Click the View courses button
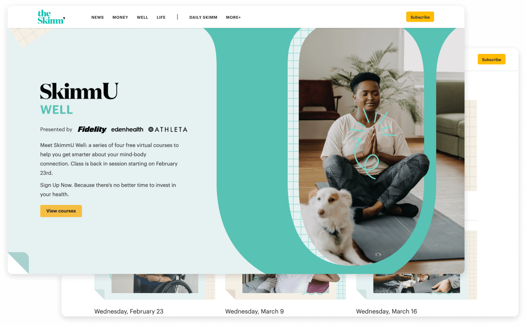Image resolution: width=526 pixels, height=326 pixels. (x=61, y=211)
